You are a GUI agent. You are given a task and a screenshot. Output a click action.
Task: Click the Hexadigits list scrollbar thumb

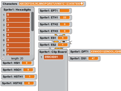[33, 21]
